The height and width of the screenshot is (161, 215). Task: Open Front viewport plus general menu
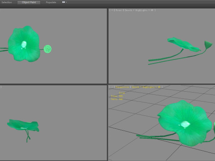pos(112,10)
